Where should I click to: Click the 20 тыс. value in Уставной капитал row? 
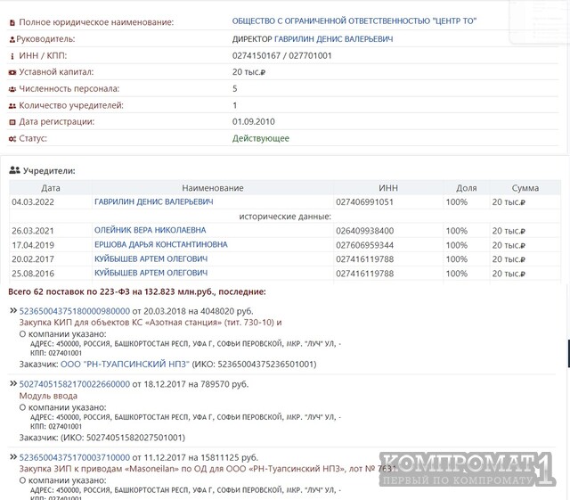tap(248, 72)
